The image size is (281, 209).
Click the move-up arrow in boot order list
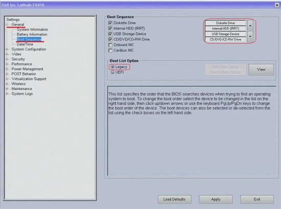coord(250,25)
